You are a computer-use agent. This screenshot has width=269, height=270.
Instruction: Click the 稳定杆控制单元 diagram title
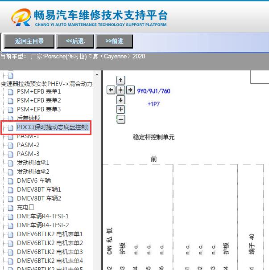pos(153,137)
